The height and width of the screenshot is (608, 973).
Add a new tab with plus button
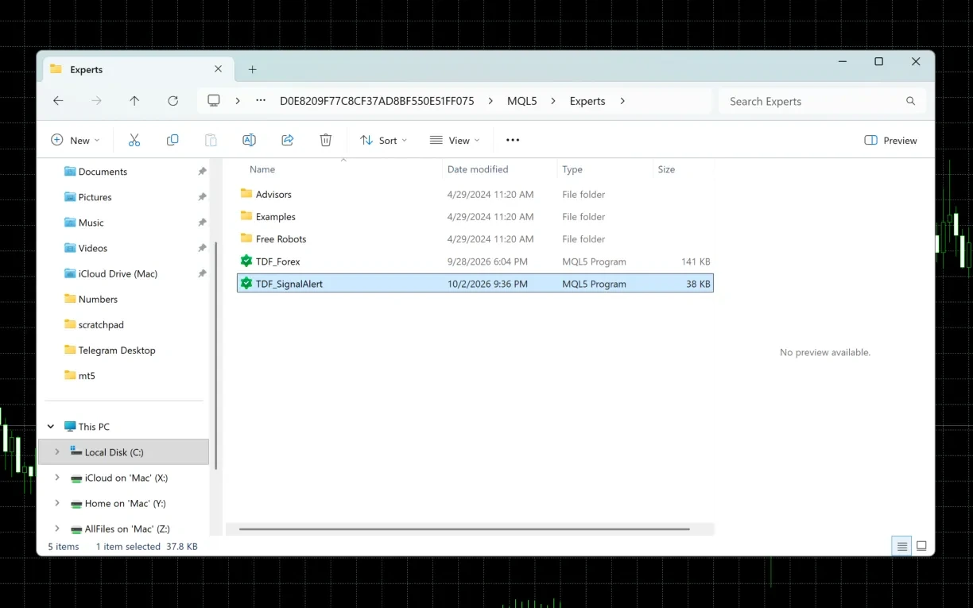click(x=253, y=69)
